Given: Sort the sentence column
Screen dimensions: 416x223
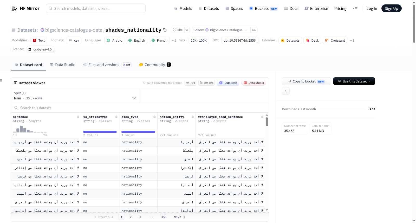Looking at the screenshot, I should point(78,117).
